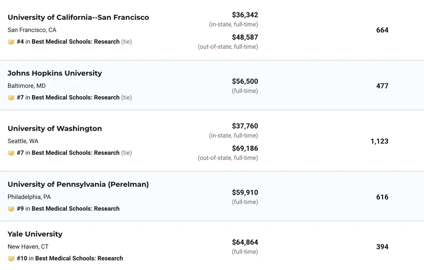Click the 616 enrollment number for Pennsylvania
Viewport: 424px width, 270px height.
coord(382,197)
